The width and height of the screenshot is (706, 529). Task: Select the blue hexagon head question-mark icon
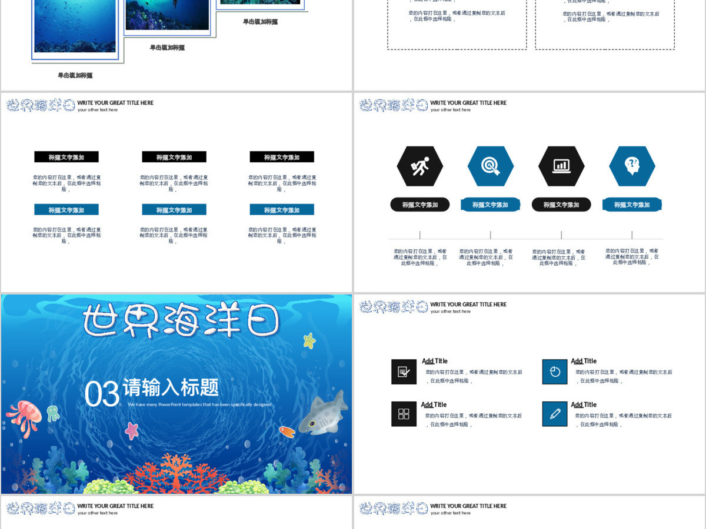632,166
